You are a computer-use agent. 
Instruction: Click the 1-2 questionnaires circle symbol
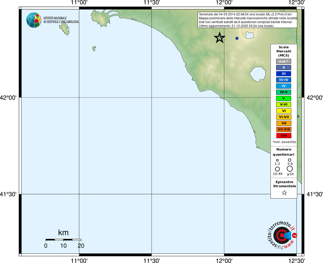tap(277, 160)
